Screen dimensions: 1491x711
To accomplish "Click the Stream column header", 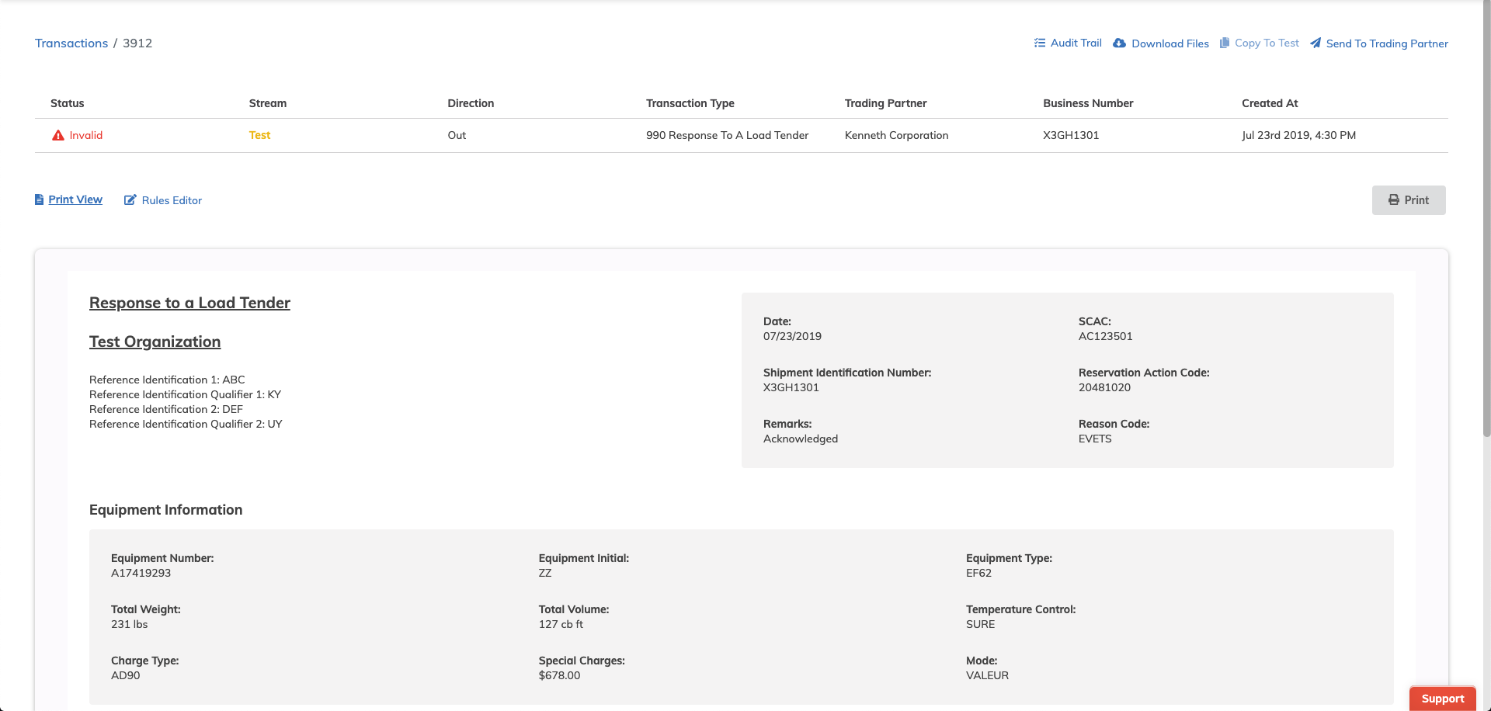I will click(268, 103).
